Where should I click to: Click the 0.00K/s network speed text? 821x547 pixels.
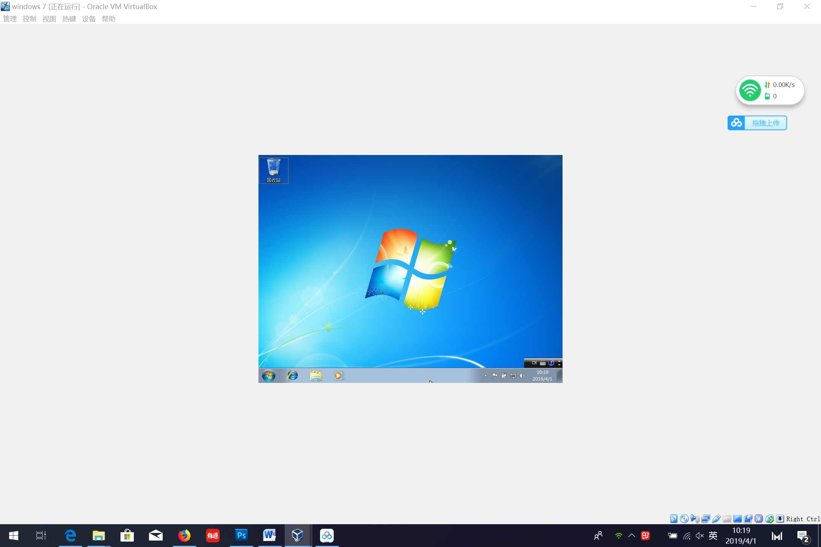[x=784, y=85]
